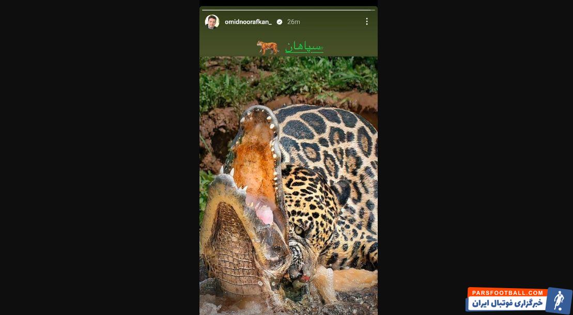Click the 26m story timestamp

click(293, 22)
